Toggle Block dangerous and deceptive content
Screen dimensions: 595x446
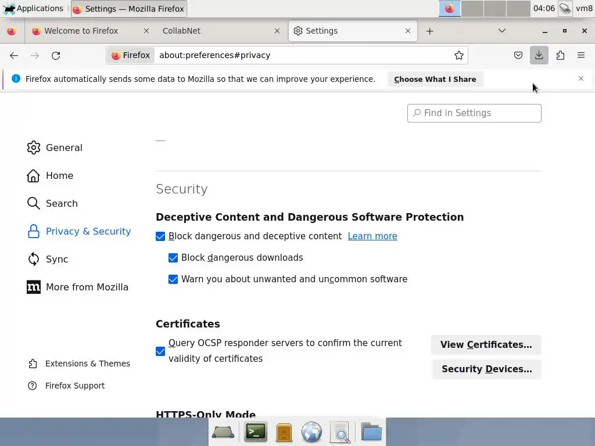[160, 236]
